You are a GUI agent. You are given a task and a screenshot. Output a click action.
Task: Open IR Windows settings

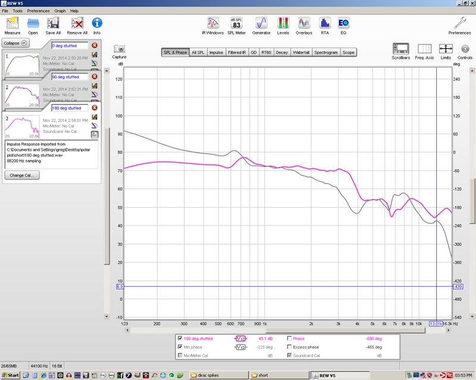point(213,26)
